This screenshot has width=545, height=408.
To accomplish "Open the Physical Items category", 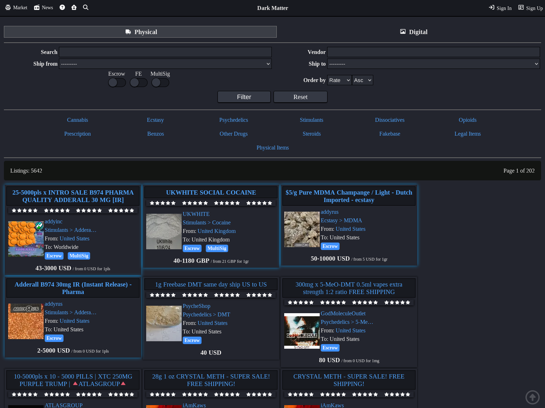I will click(272, 148).
